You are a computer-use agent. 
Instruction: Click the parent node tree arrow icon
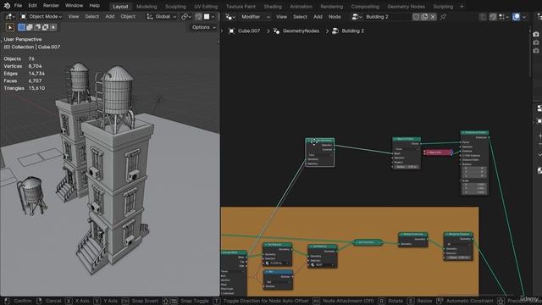pyautogui.click(x=483, y=17)
